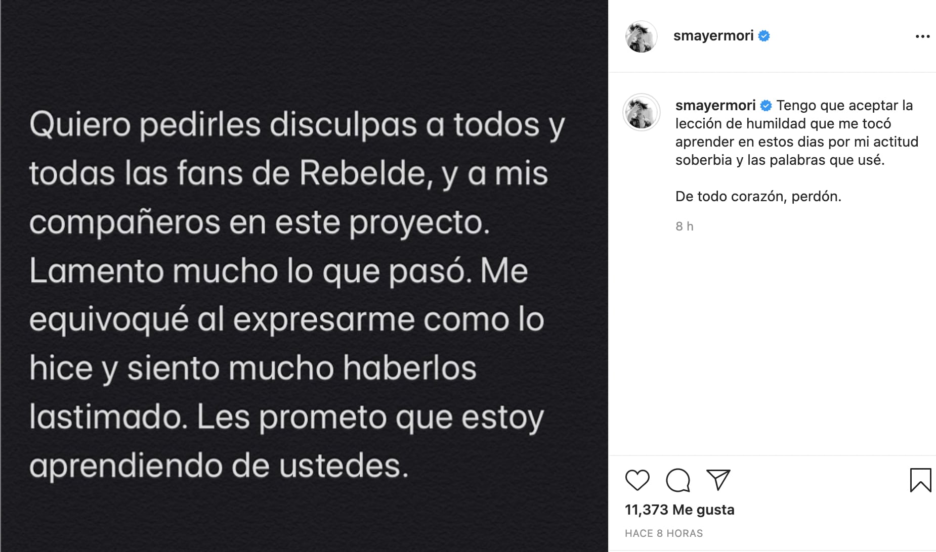Click the line 'De todo corazón, perdón.'
Viewport: 936px width, 552px height.
pyautogui.click(x=758, y=196)
